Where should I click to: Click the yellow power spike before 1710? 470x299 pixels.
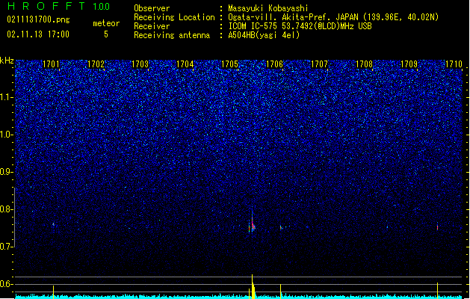437,290
